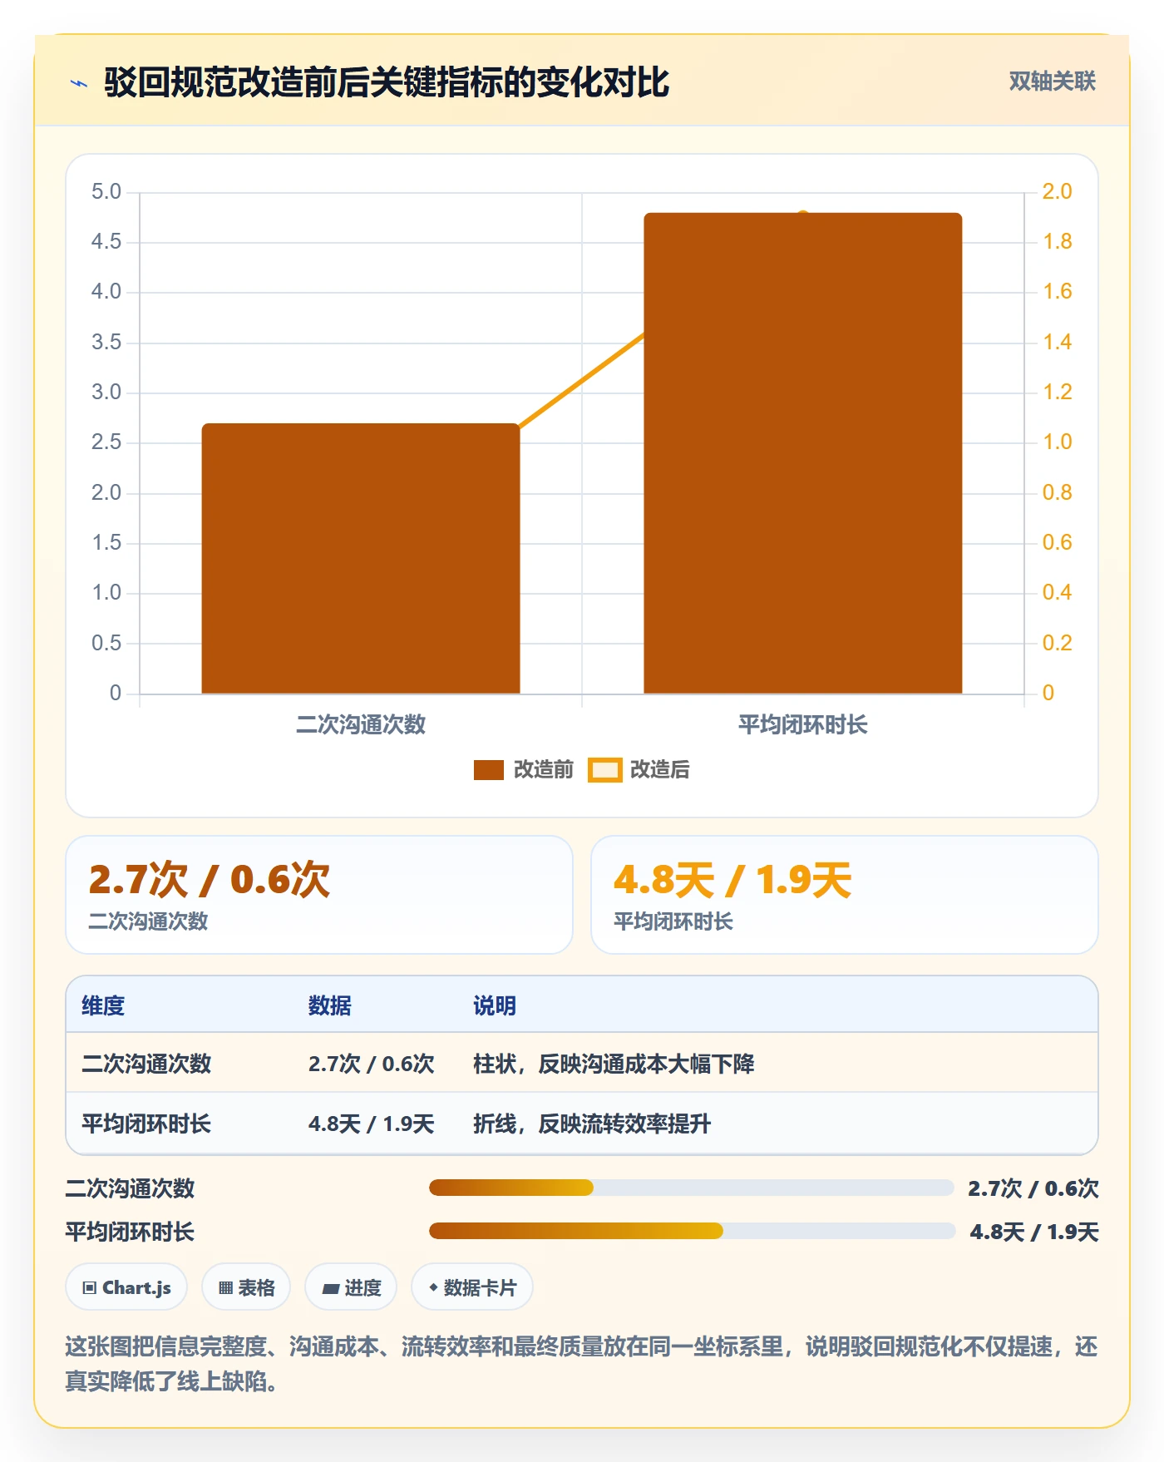1164x1462 pixels.
Task: Click the left axis value 5.0
Action: coord(106,192)
